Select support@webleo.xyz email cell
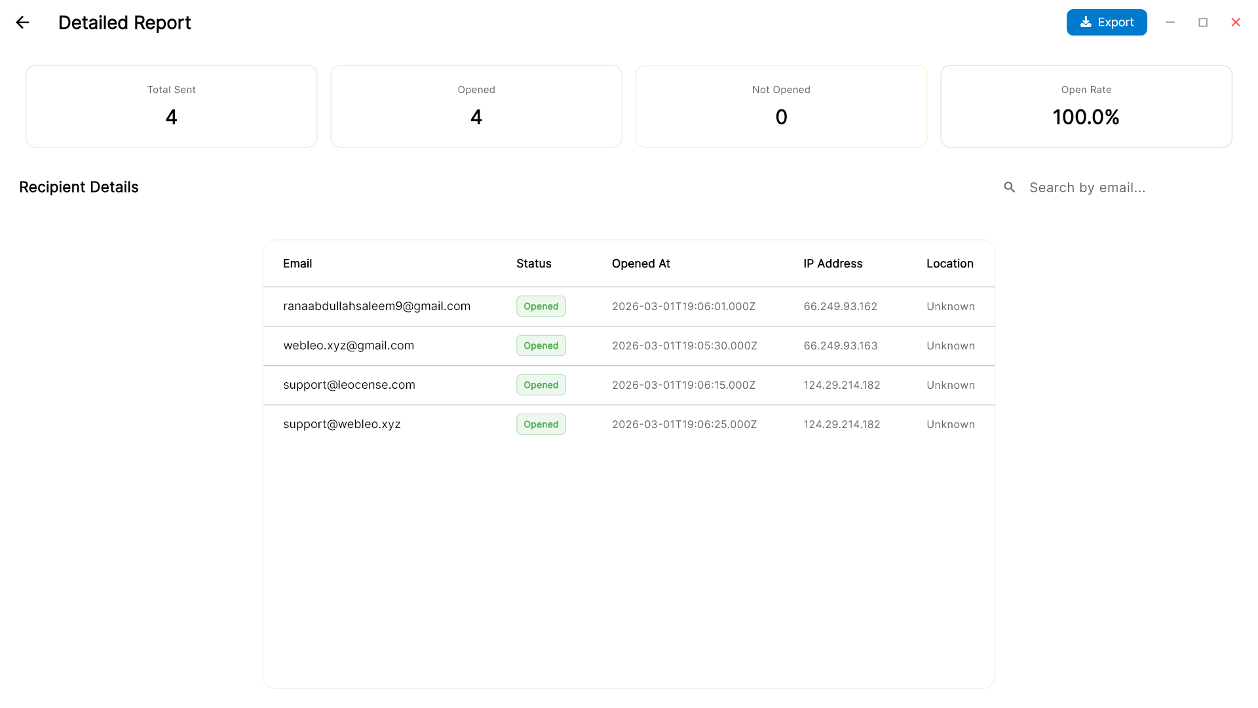Screen dimensions: 1258x708 tap(342, 424)
